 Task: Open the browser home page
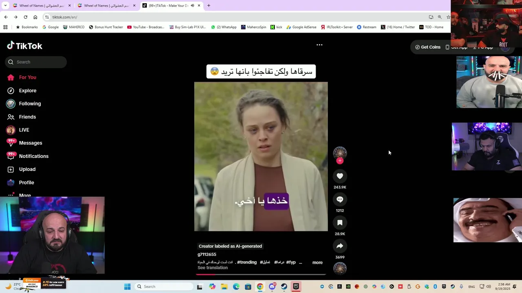(x=35, y=17)
